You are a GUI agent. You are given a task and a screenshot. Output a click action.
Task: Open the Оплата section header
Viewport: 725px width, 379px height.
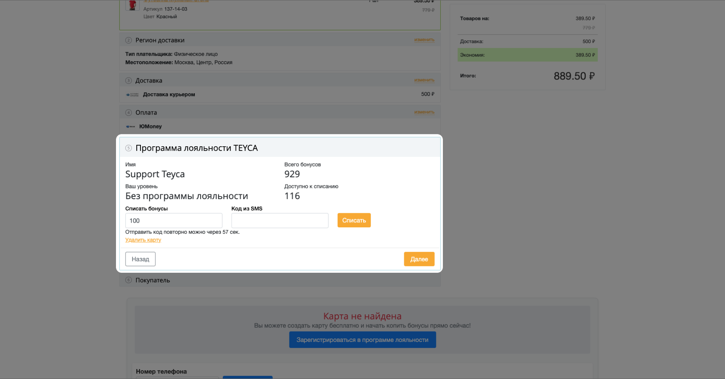(x=280, y=112)
